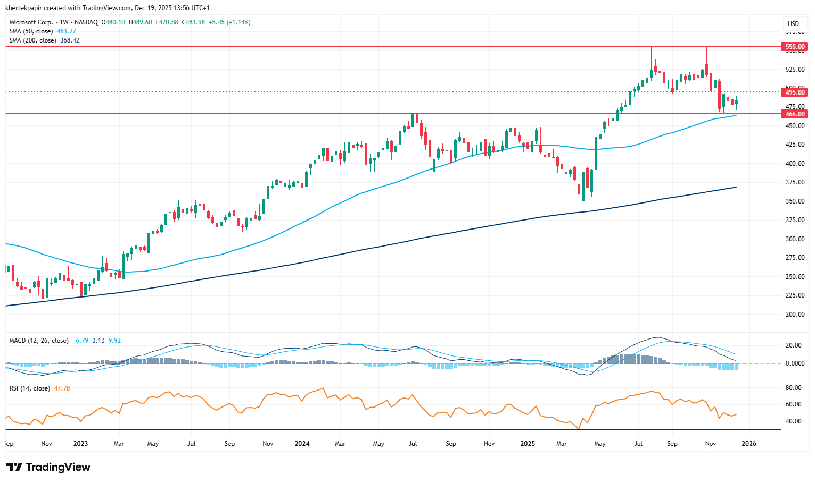Click the 80.00 level on RSI scale
Viewport: 815px width, 483px height.
[x=793, y=388]
